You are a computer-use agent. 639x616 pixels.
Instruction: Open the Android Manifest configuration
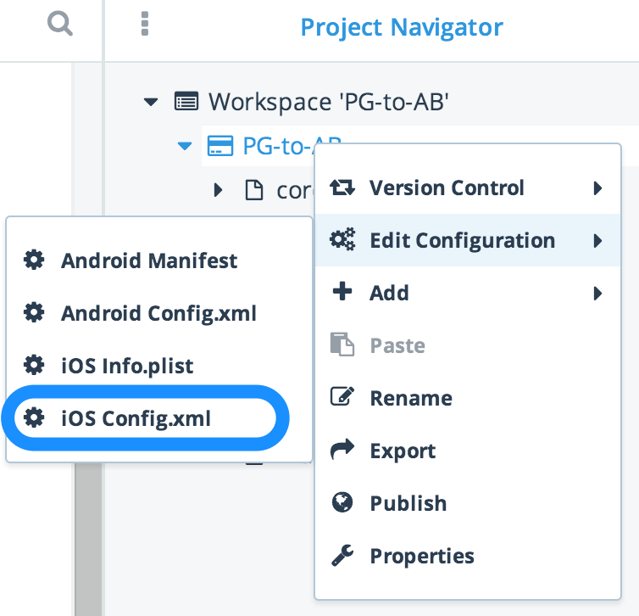pos(148,260)
